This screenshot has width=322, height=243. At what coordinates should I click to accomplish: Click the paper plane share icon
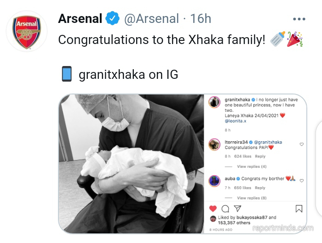[x=237, y=209]
